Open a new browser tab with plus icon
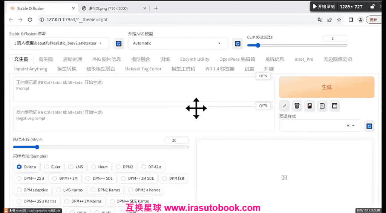This screenshot has height=213, width=386. [156, 8]
